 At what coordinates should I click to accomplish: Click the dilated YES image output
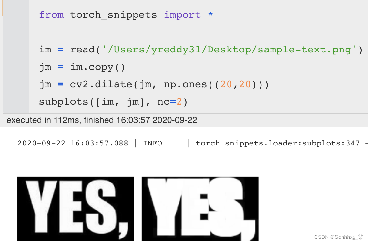tap(200, 209)
